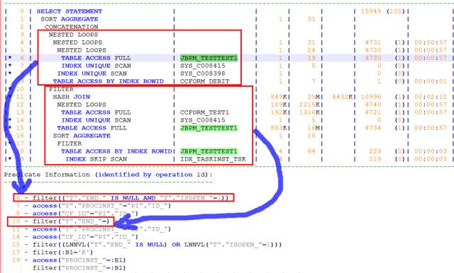The width and height of the screenshot is (454, 273).
Task: Click the CCFORM_TEST1 table name
Action: click(204, 112)
